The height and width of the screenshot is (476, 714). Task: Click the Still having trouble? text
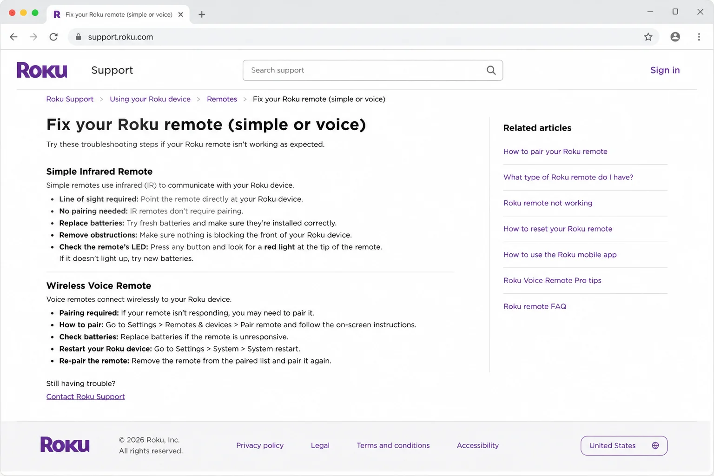81,383
